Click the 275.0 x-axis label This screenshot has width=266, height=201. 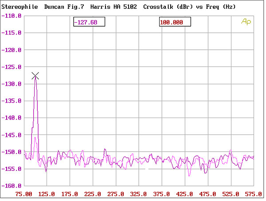coord(116,194)
